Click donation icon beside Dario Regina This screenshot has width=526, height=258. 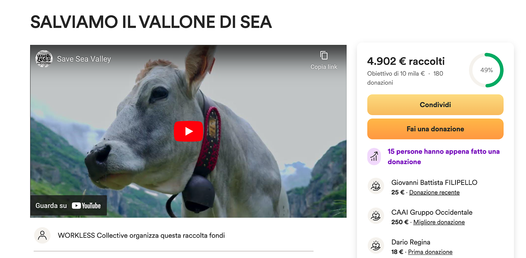[x=376, y=245]
